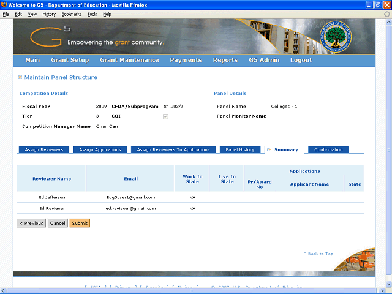The width and height of the screenshot is (392, 294).
Task: Click the Live In State column header
Action: [227, 179]
